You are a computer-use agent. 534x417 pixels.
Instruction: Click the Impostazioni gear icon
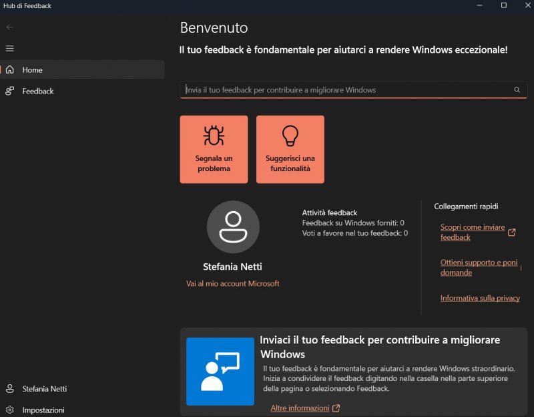(x=10, y=410)
